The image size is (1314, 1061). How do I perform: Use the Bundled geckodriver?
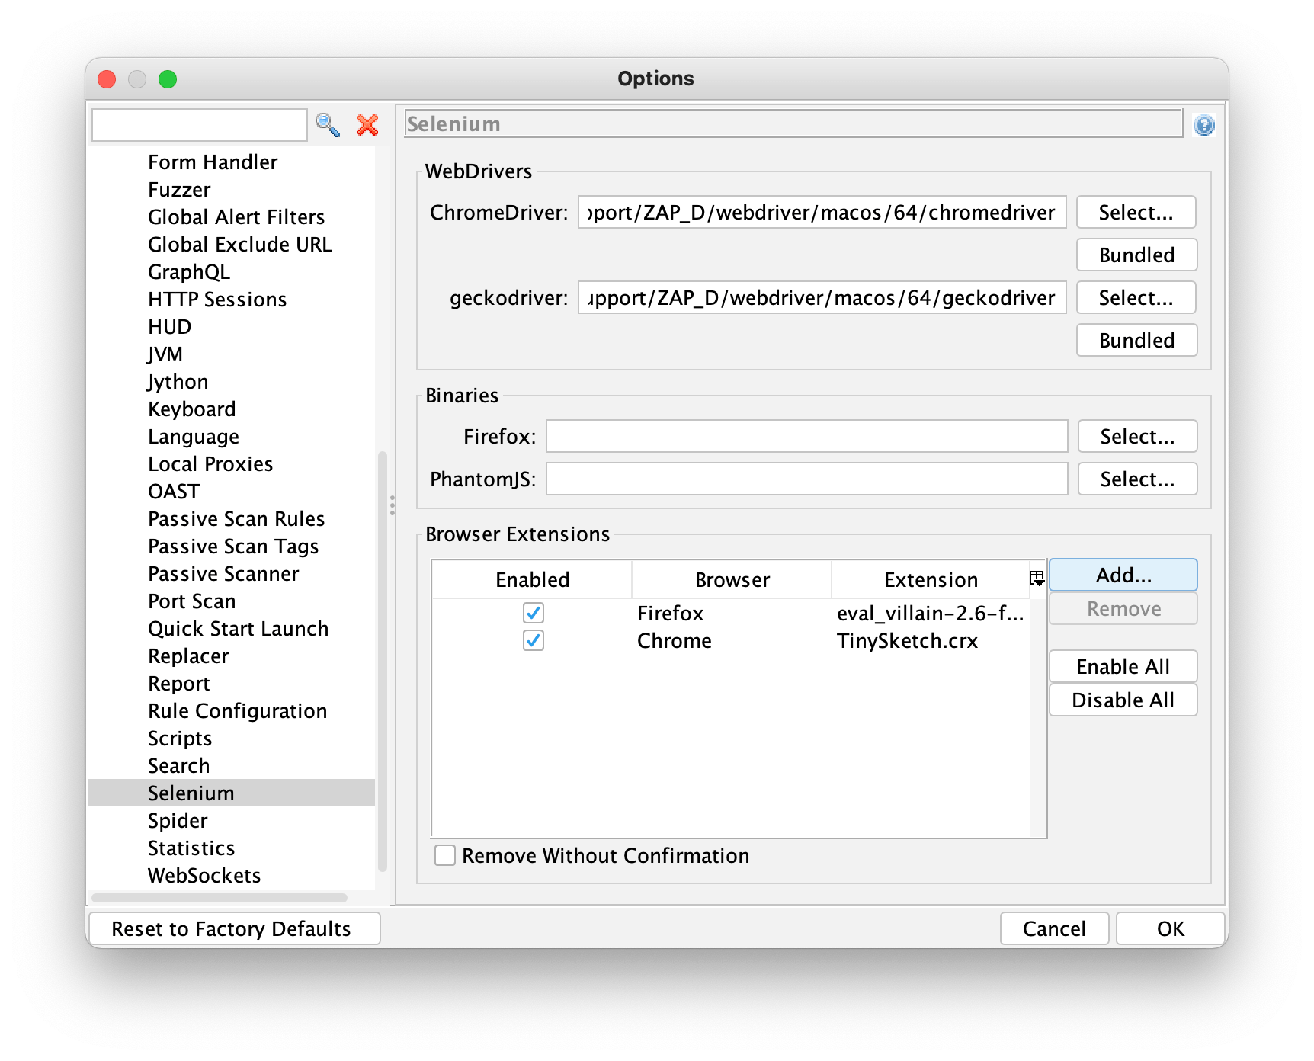1136,340
